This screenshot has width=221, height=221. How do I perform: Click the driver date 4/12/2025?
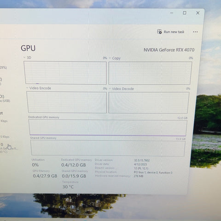140,164
